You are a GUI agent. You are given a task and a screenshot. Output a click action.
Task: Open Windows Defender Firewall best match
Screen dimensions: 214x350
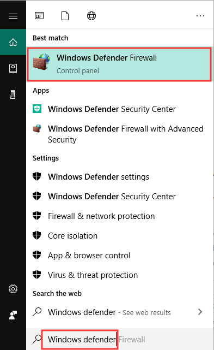point(119,64)
